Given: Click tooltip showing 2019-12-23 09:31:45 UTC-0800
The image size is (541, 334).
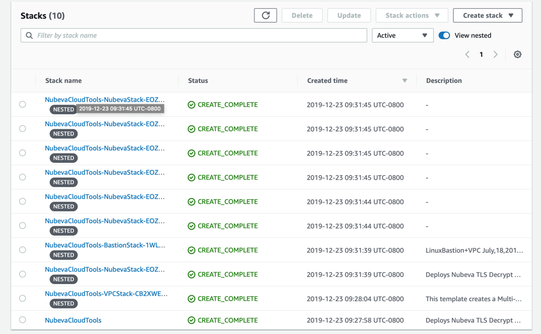Looking at the screenshot, I should 120,109.
